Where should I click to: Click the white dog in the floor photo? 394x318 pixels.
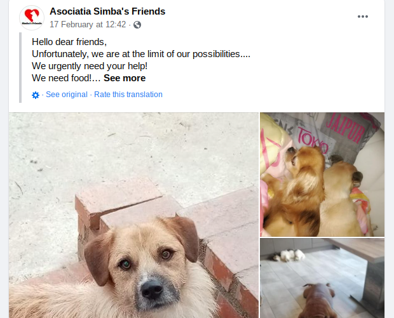tap(290, 255)
